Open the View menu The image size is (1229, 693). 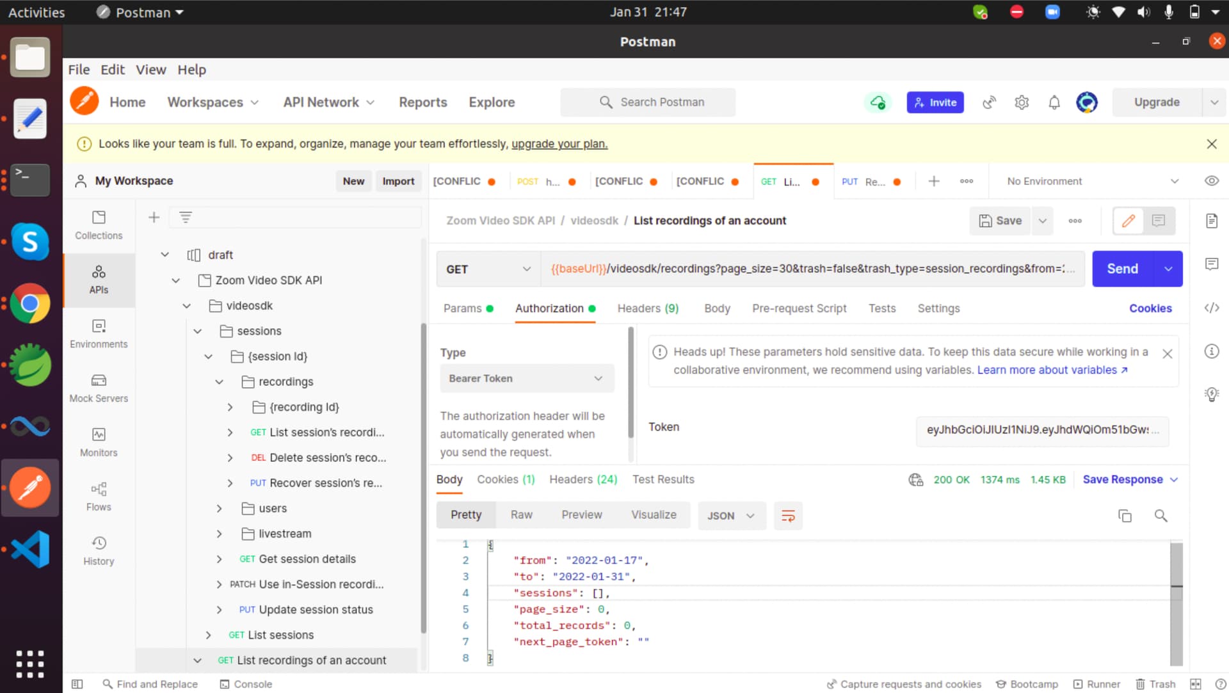point(150,70)
